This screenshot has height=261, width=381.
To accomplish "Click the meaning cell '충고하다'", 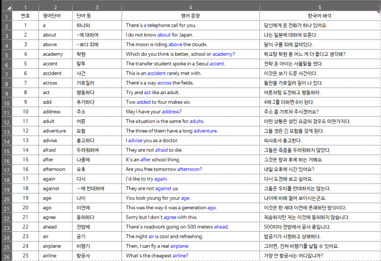I will pyautogui.click(x=97, y=140).
